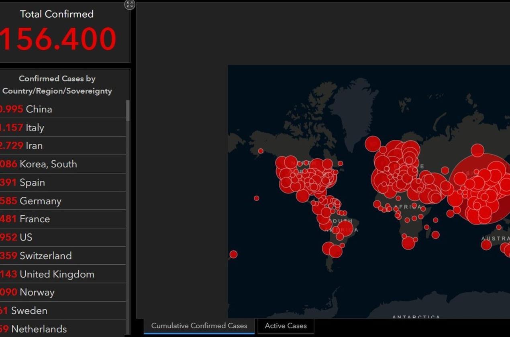Click the country list scrollbar
This screenshot has height=337, width=510.
click(x=128, y=110)
